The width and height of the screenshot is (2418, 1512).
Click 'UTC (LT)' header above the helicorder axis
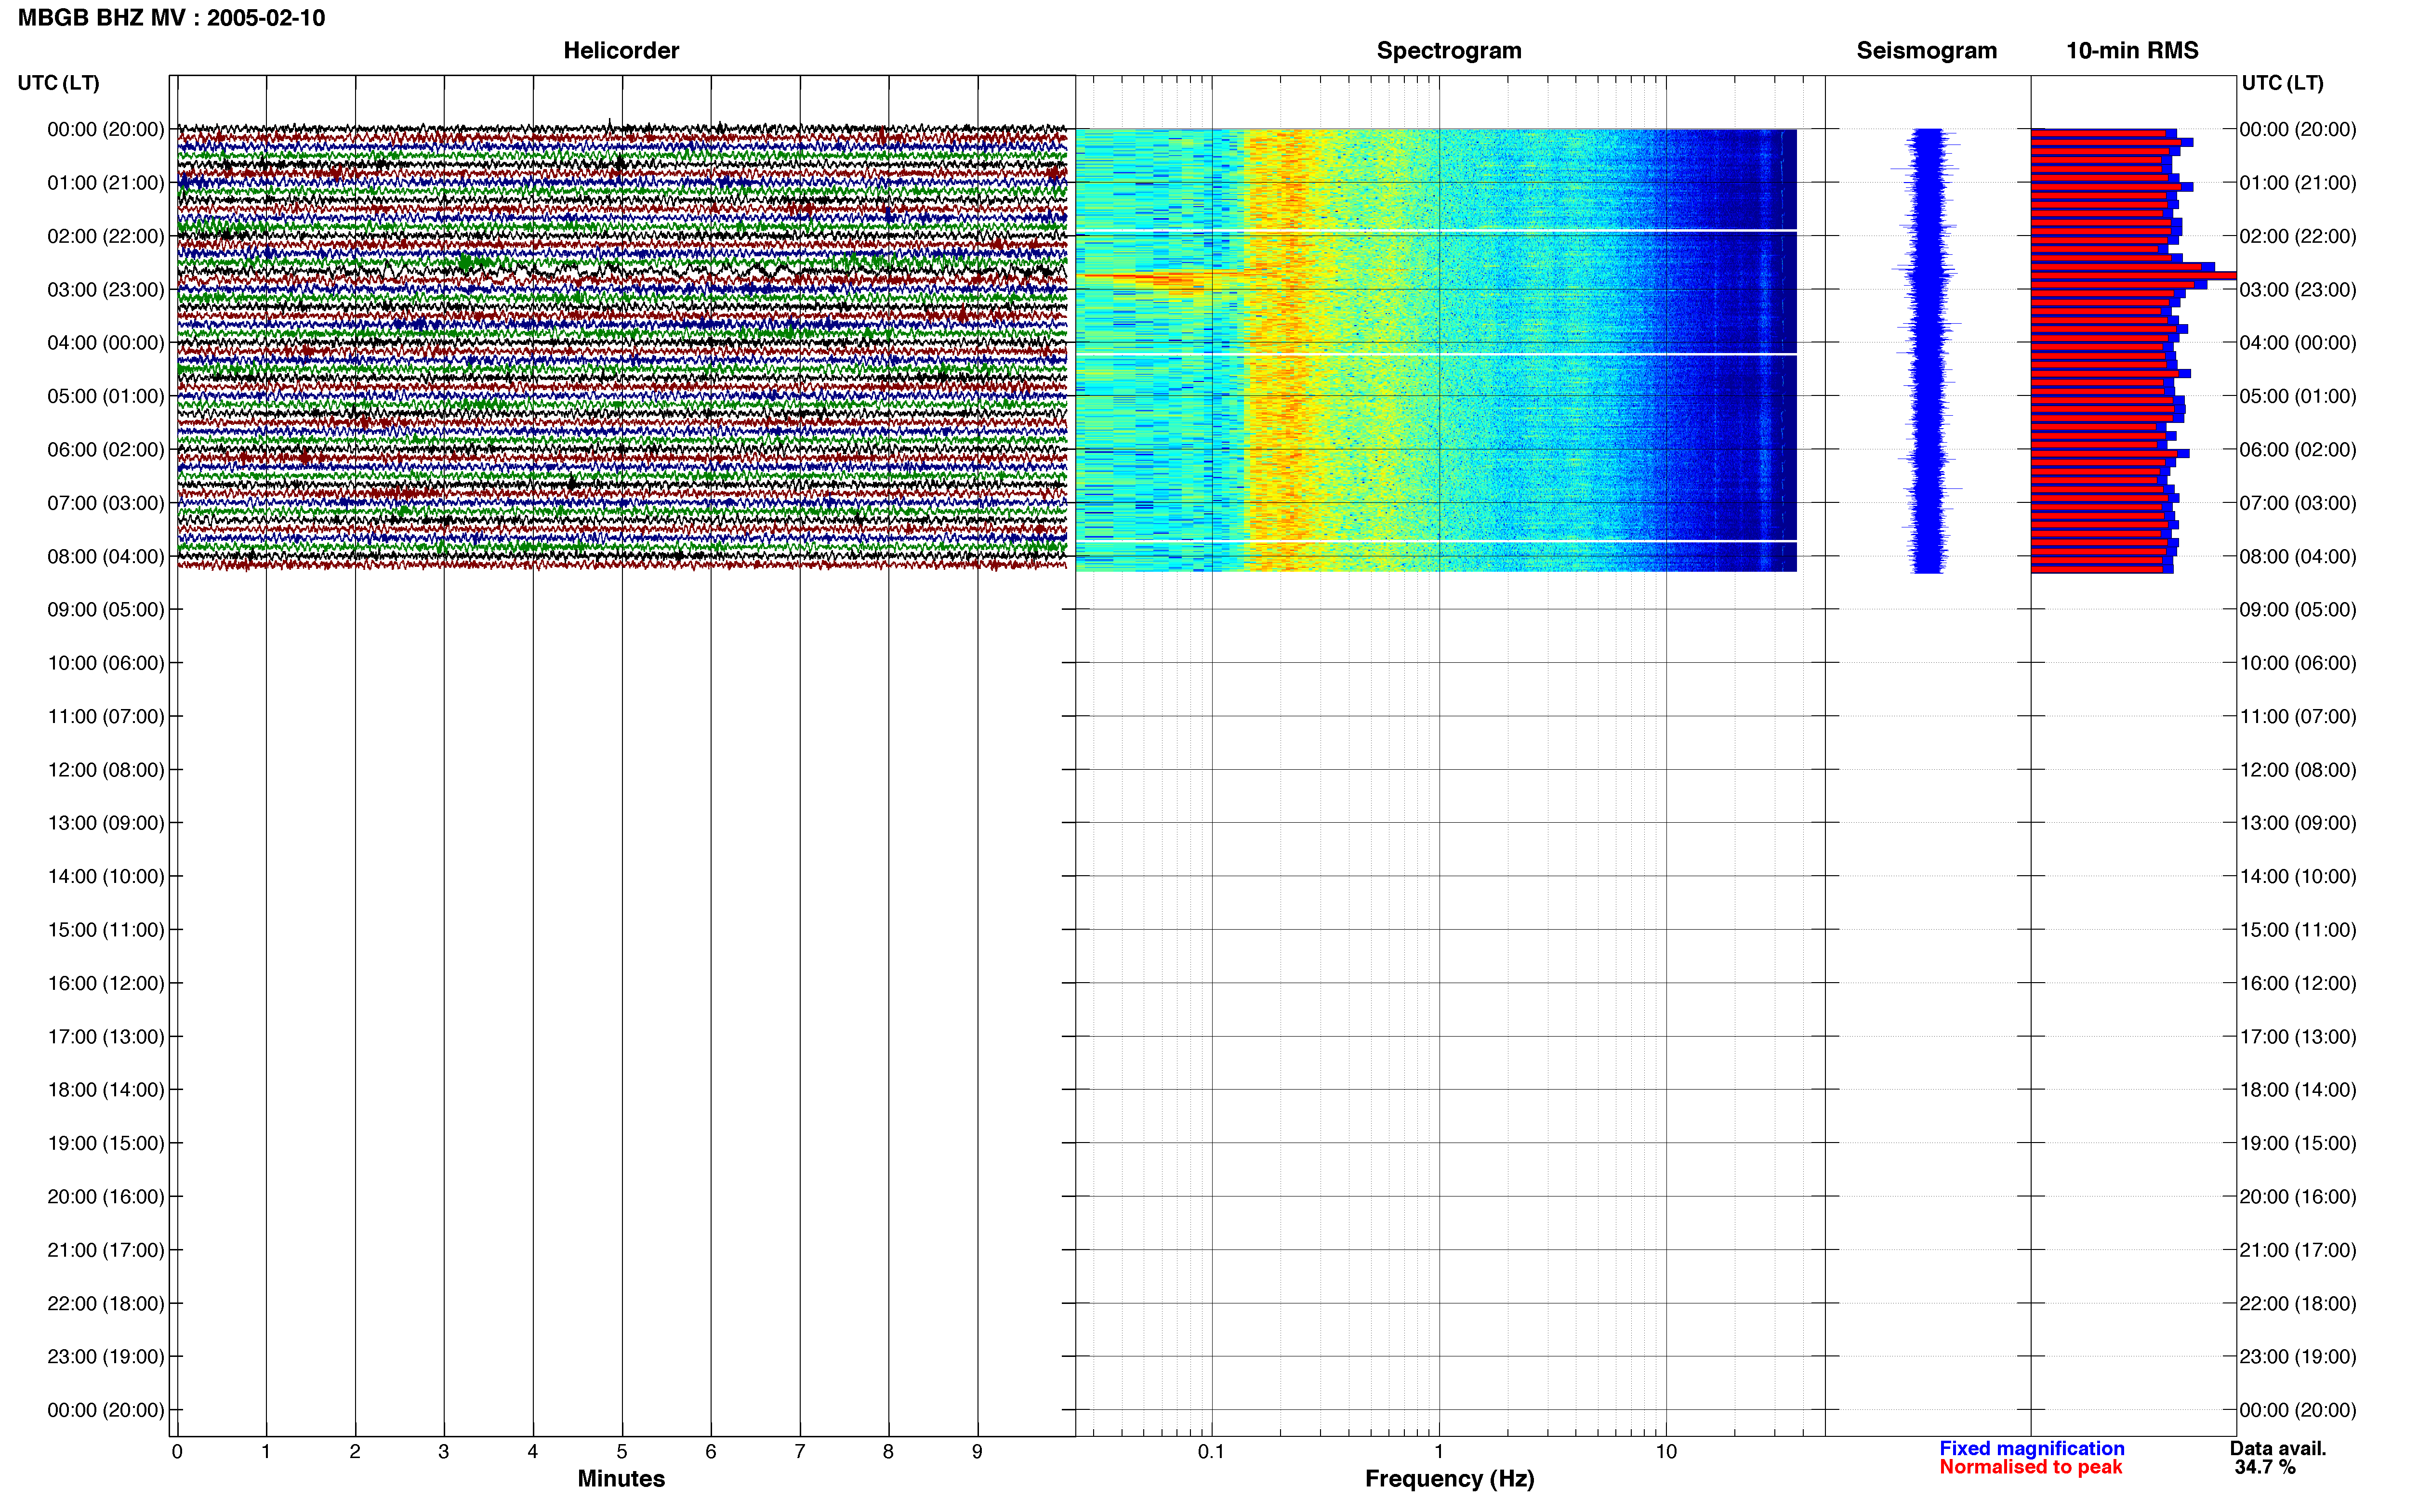tap(58, 82)
